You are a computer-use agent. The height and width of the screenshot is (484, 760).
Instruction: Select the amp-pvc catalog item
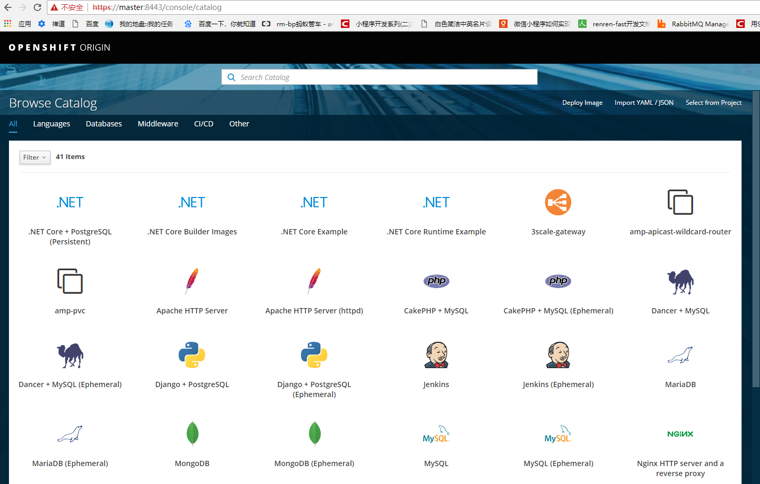[x=70, y=290]
